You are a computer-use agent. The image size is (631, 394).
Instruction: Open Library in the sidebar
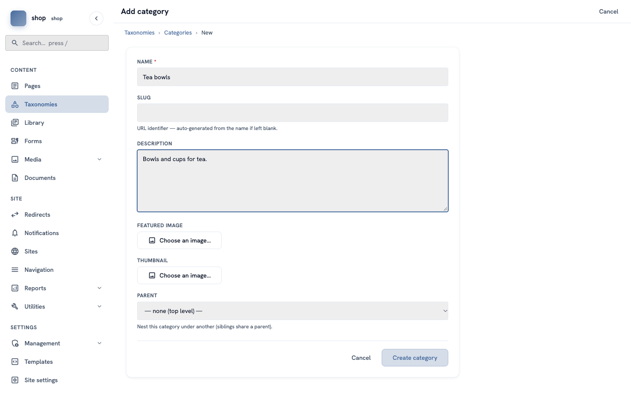point(57,123)
